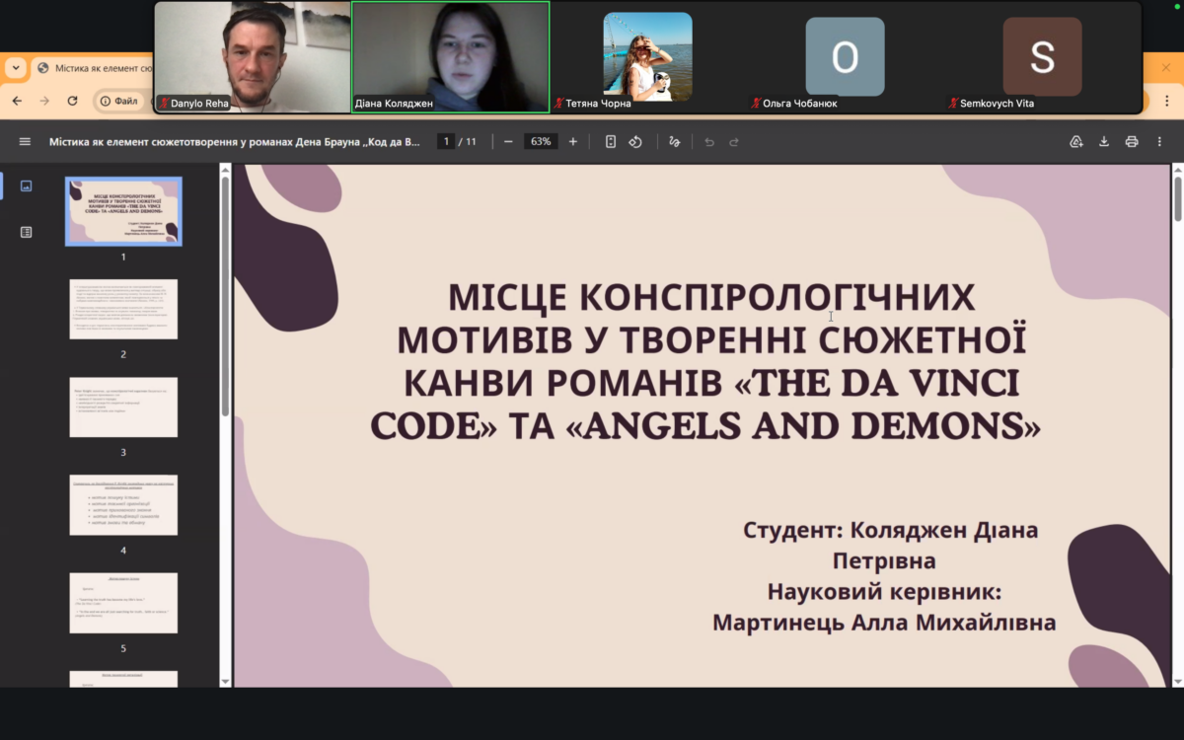Viewport: 1184px width, 740px height.
Task: Toggle the PDF sidebar menu button
Action: click(25, 141)
